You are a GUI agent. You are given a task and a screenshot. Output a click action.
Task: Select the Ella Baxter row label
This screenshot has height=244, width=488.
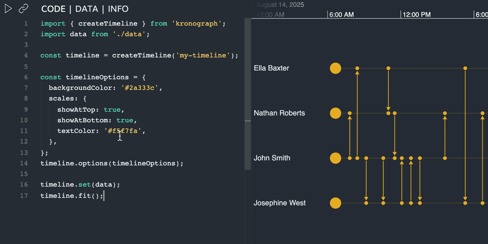(x=271, y=68)
